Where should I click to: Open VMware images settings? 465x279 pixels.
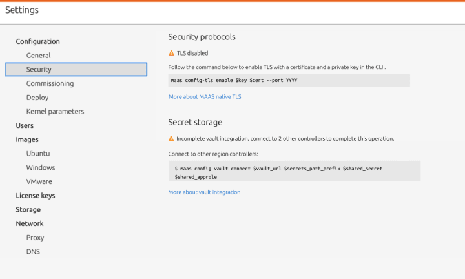39,181
